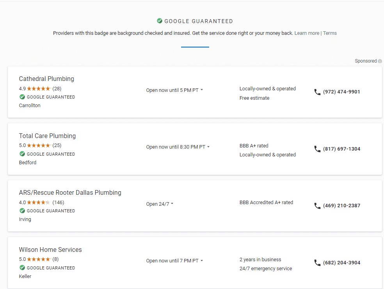Screen dimensions: 384x289
Task: Click ARS/Rescue Rooter's Google Guaranteed badge icon
Action: [22, 211]
